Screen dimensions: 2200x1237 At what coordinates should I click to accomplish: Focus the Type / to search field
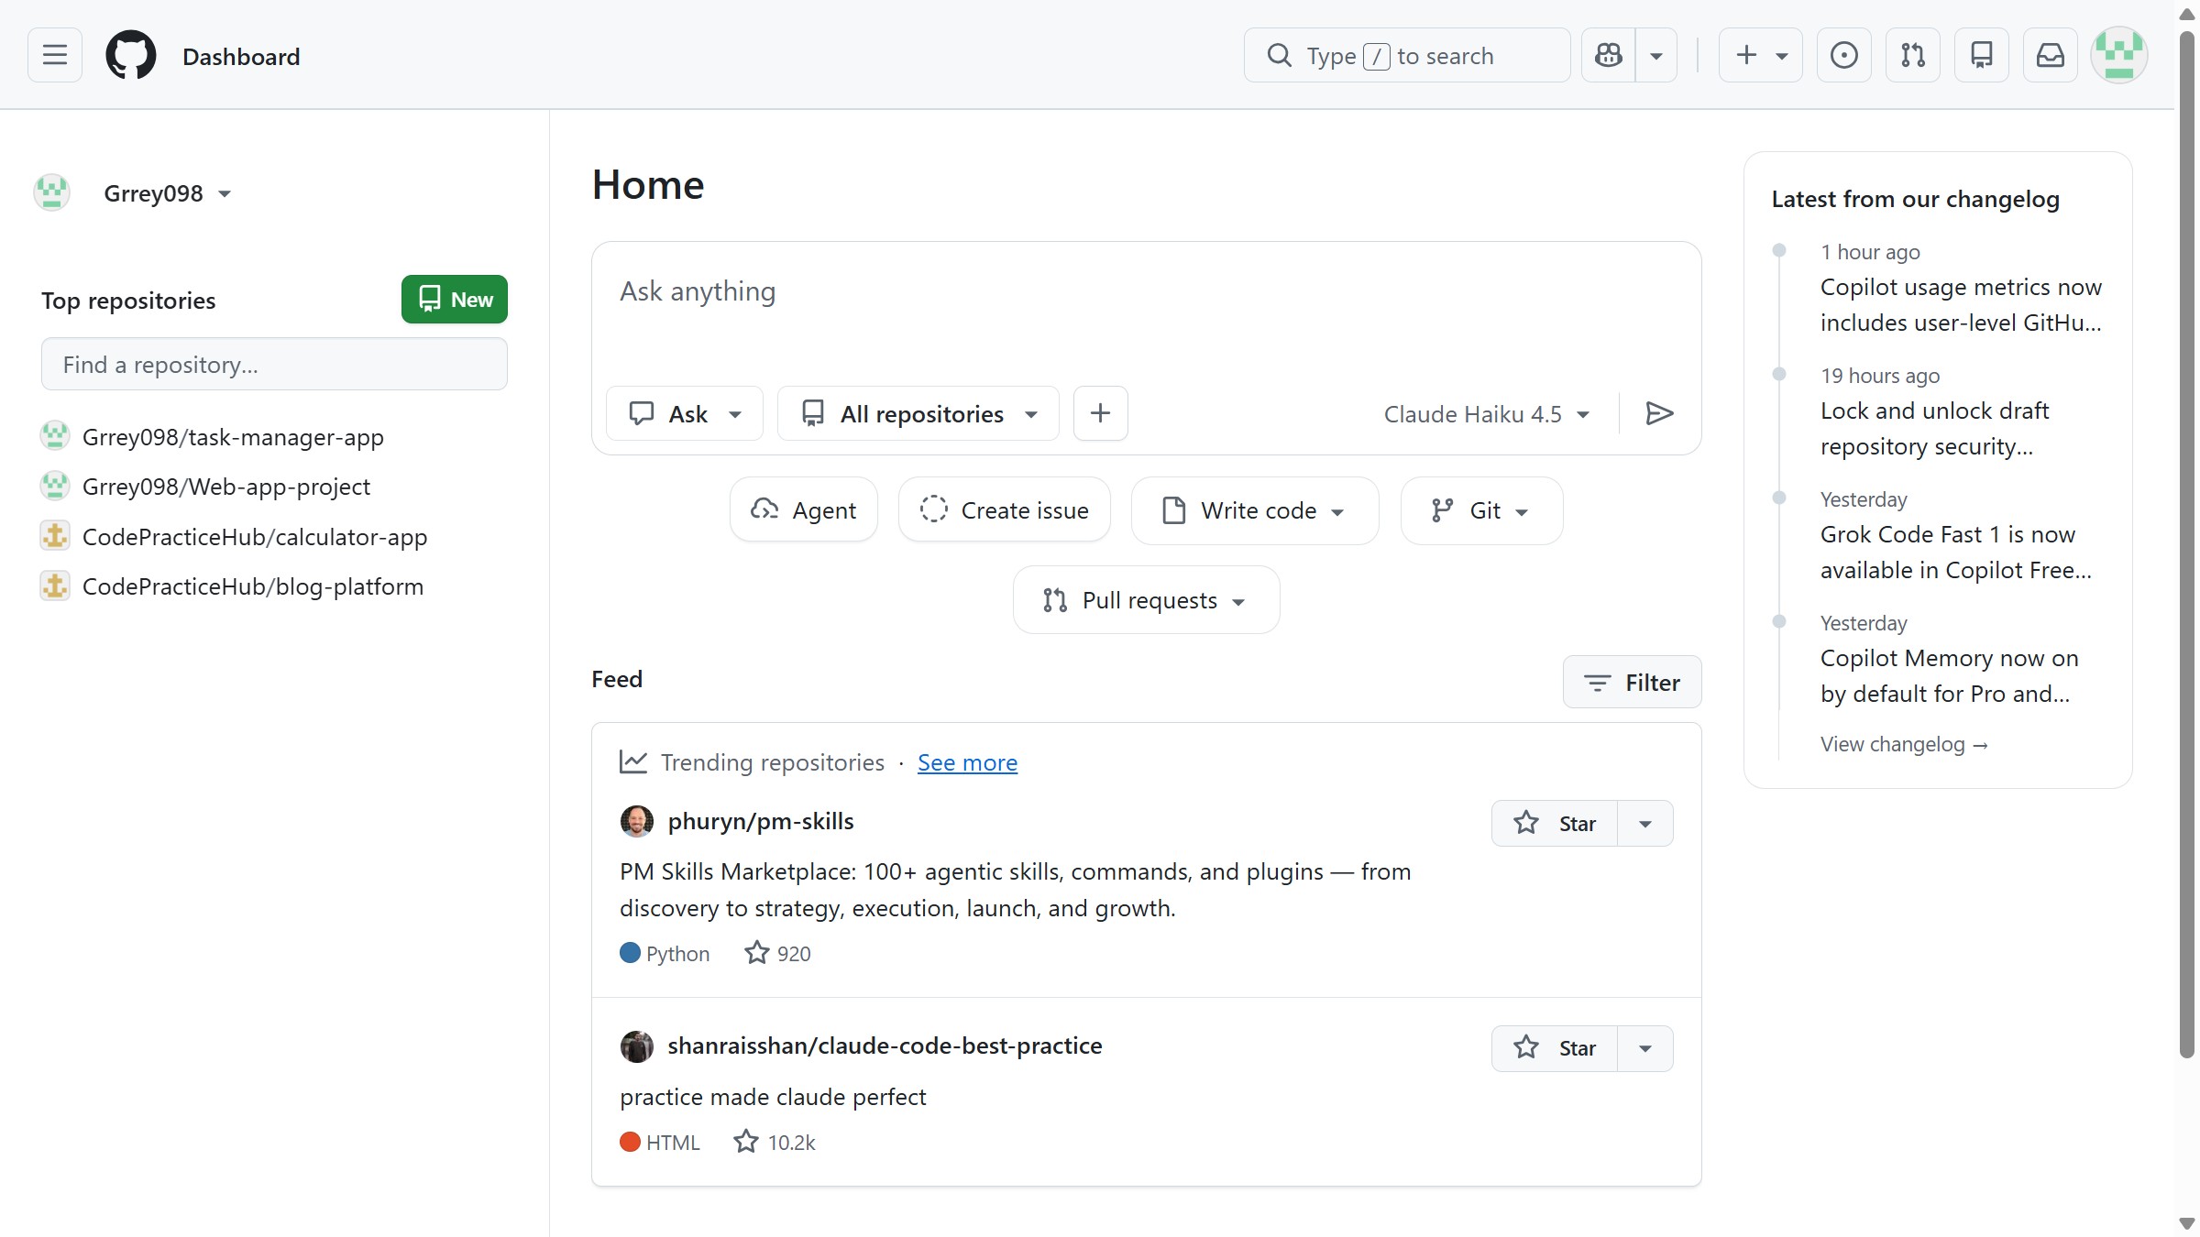coord(1407,55)
